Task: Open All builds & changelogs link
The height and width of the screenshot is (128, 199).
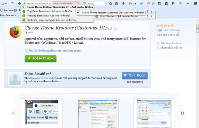Action: 53,50
